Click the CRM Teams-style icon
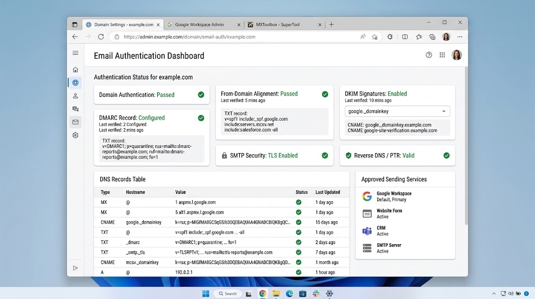The height and width of the screenshot is (299, 535). click(x=367, y=231)
